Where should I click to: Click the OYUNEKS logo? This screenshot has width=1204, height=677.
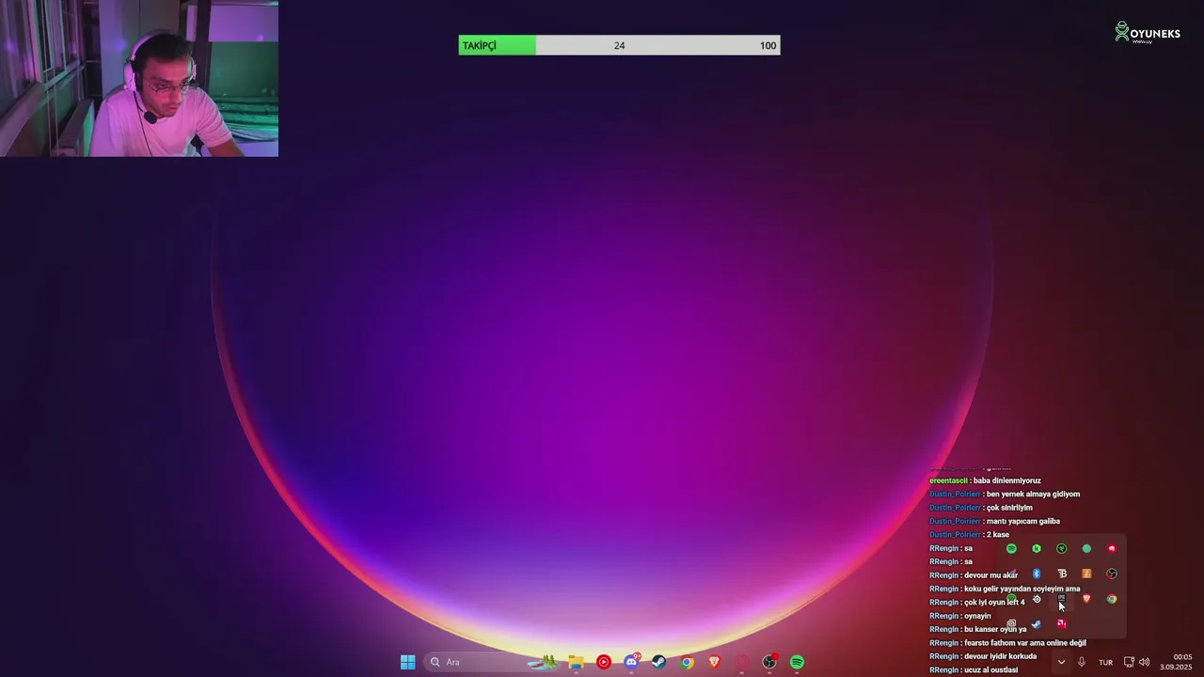click(1148, 33)
